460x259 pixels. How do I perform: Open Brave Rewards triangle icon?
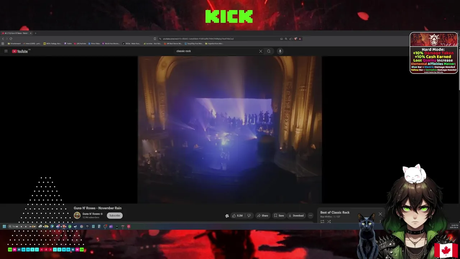300,38
